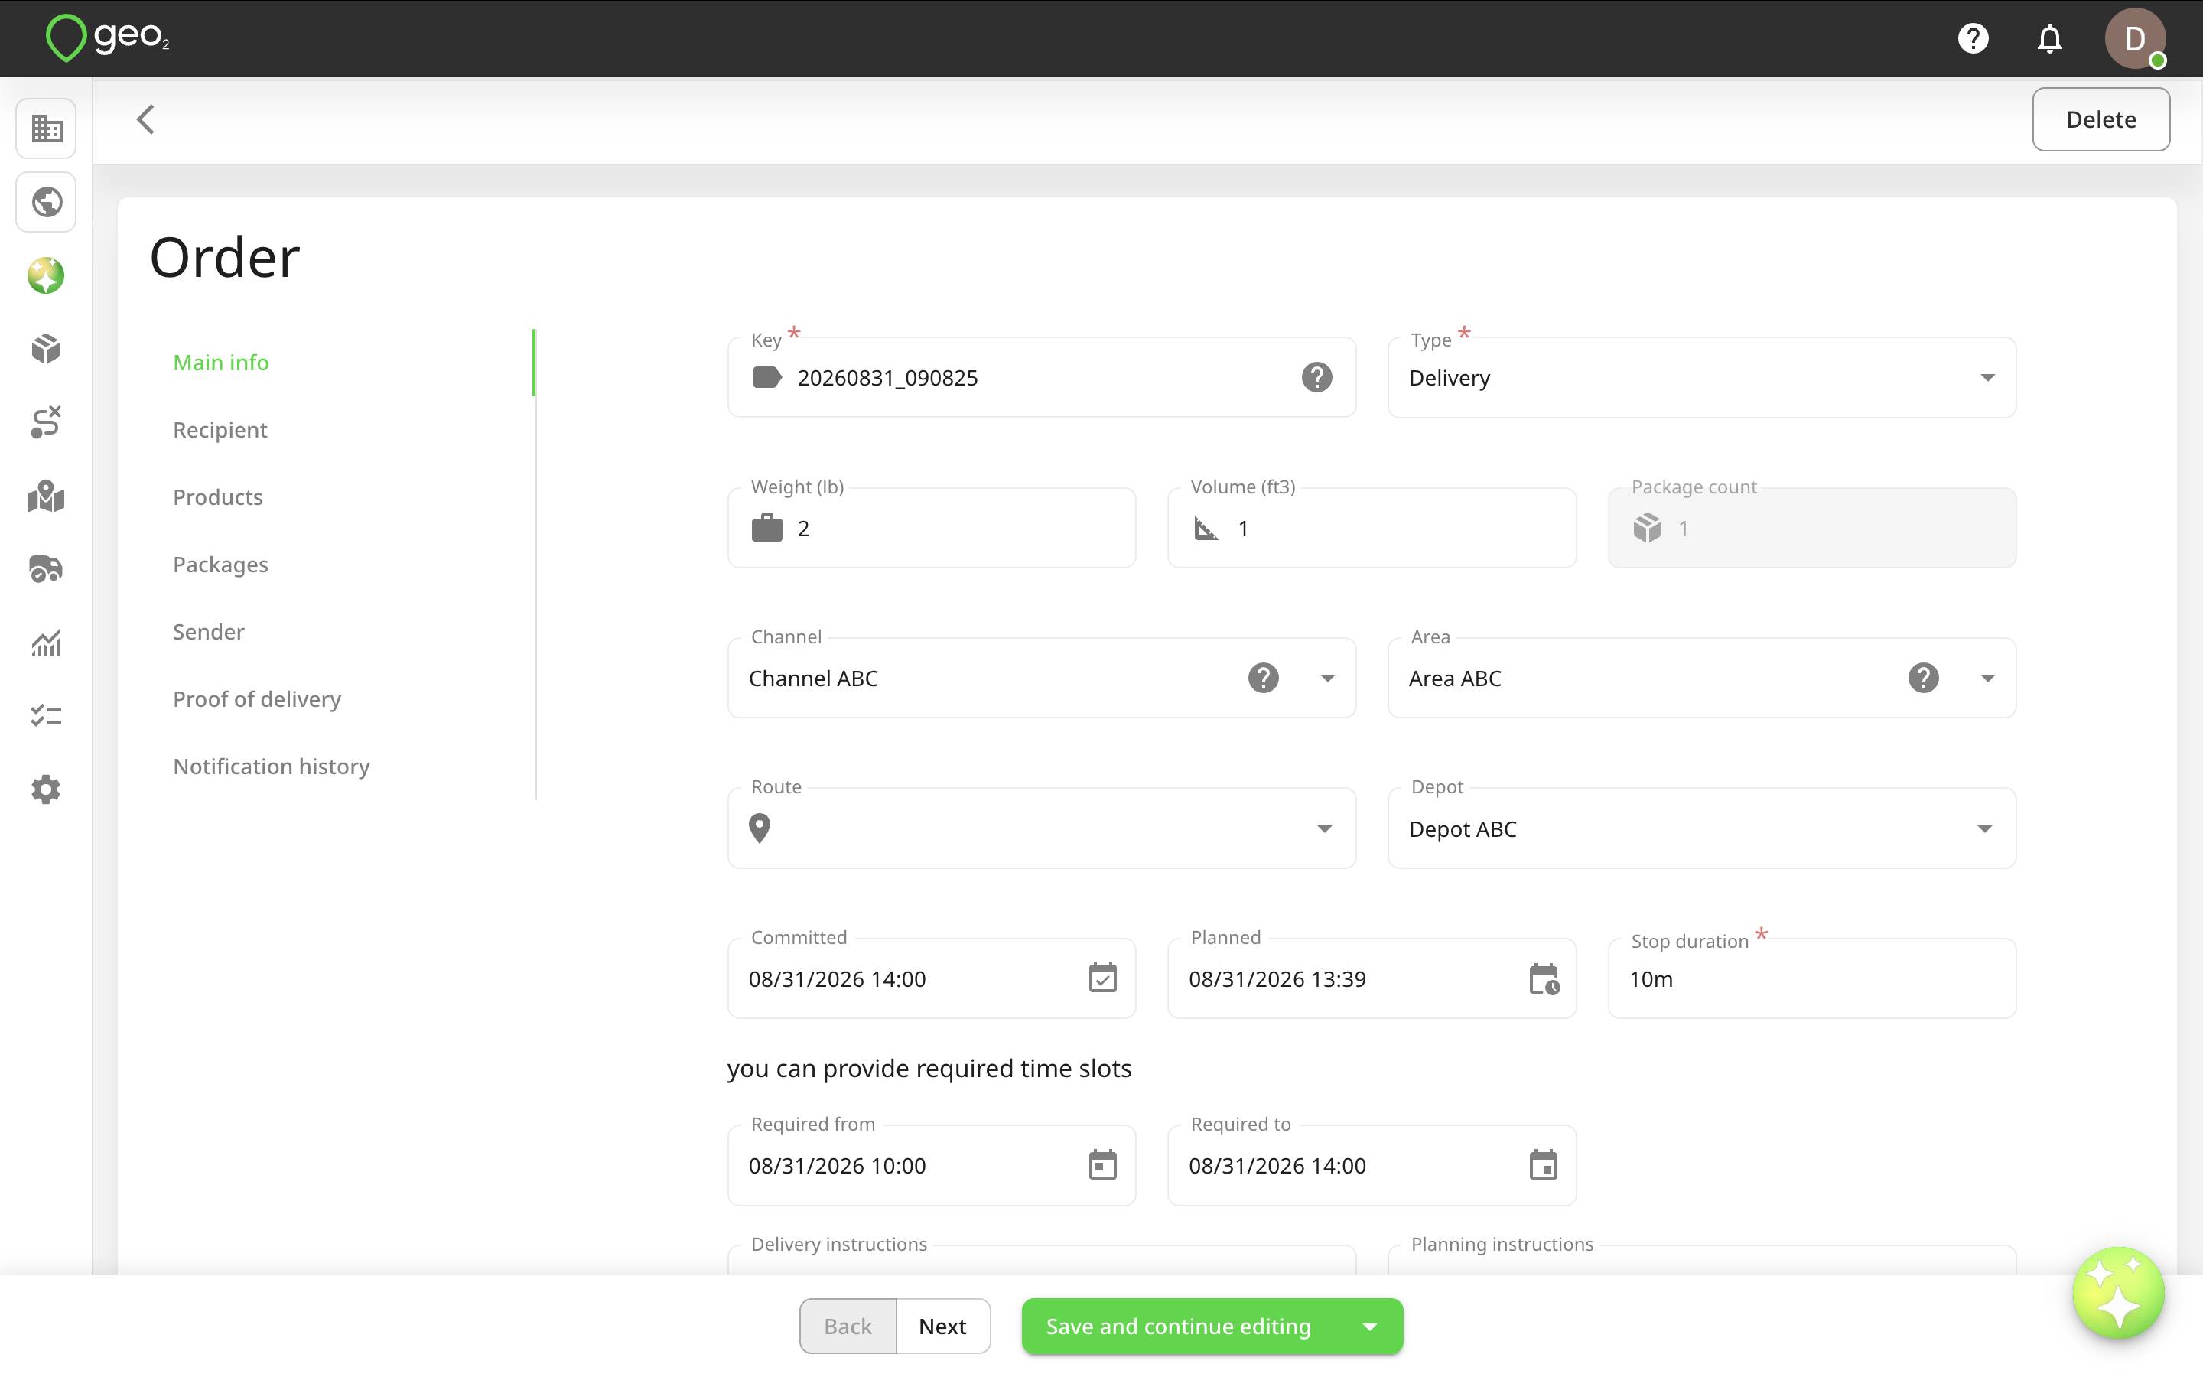Open the floating sparkle assistant button
This screenshot has width=2203, height=1377.
pos(2117,1293)
